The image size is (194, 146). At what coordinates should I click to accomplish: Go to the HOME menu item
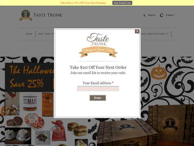point(29,34)
